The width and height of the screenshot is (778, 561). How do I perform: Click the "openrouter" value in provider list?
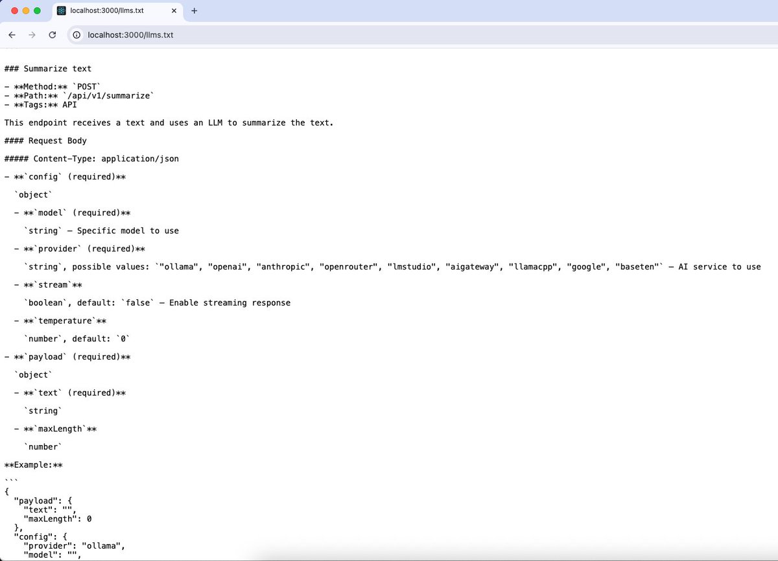tap(348, 267)
